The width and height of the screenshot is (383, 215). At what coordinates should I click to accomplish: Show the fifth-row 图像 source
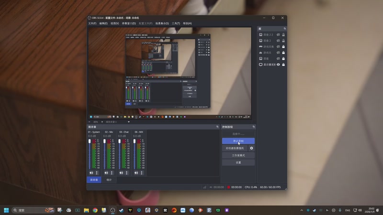(x=278, y=58)
